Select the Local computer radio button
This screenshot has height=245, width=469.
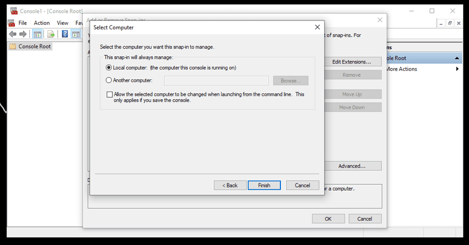point(109,68)
